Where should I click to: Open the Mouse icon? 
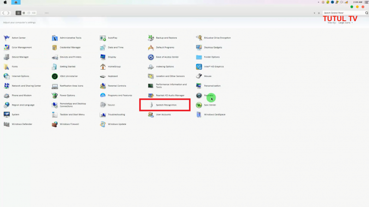[x=199, y=76]
